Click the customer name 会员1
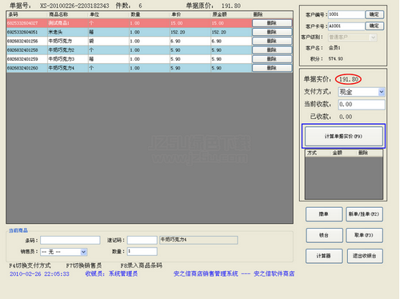 (334, 48)
